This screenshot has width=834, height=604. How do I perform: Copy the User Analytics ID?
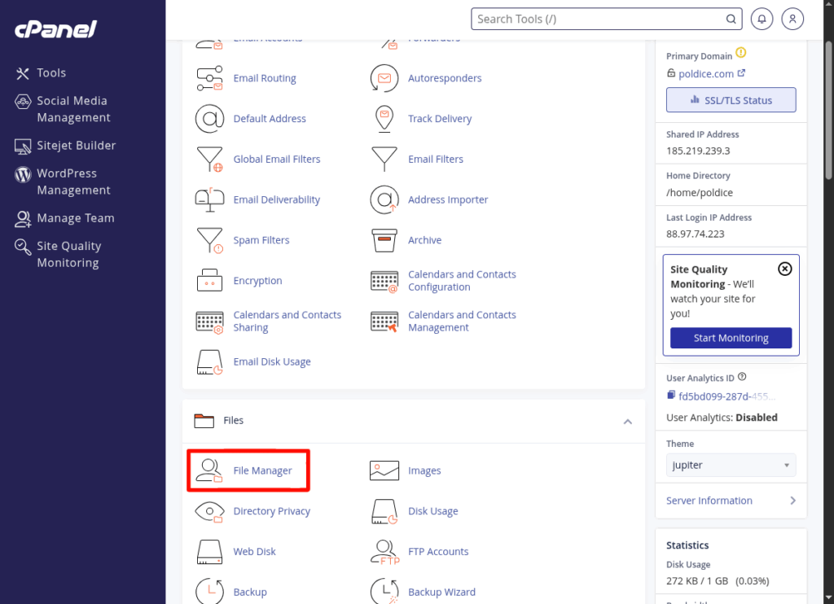coord(671,396)
